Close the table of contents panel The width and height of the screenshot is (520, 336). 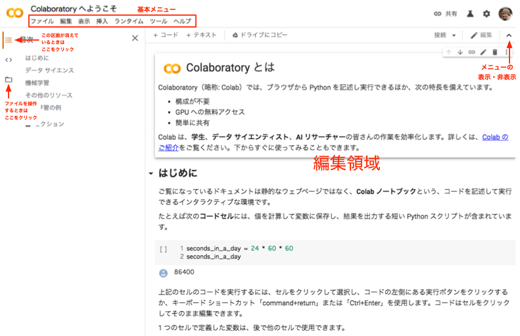135,38
